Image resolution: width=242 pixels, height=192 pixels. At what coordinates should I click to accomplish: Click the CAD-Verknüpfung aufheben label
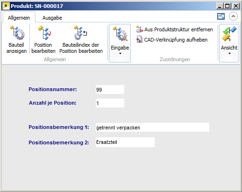(x=176, y=40)
